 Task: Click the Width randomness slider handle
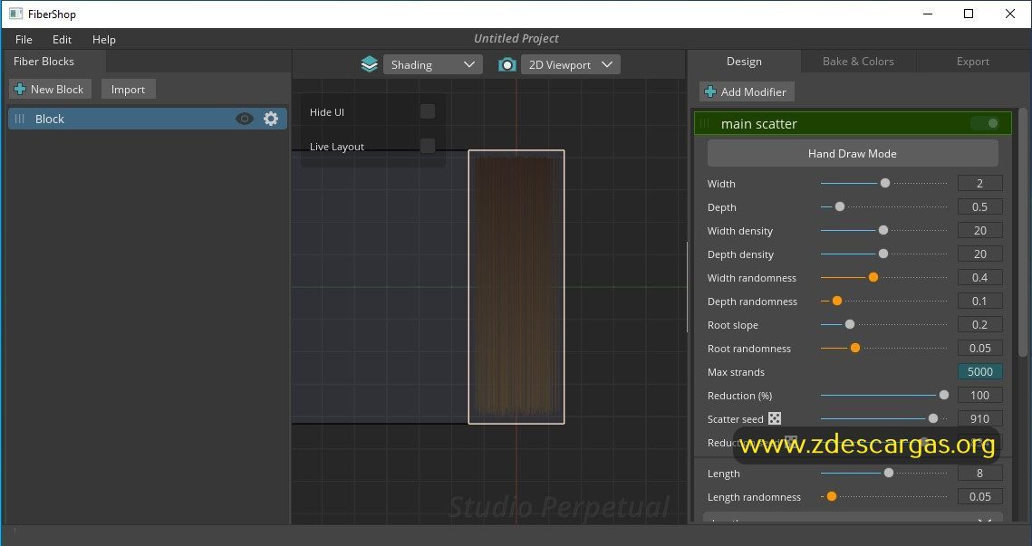(x=873, y=278)
